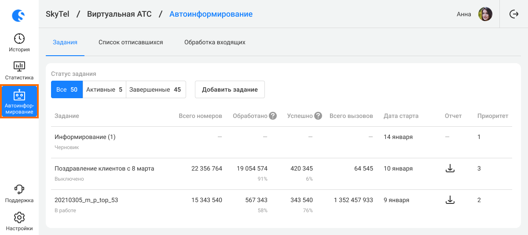Click the value 343 540
The height and width of the screenshot is (235, 528).
click(302, 200)
